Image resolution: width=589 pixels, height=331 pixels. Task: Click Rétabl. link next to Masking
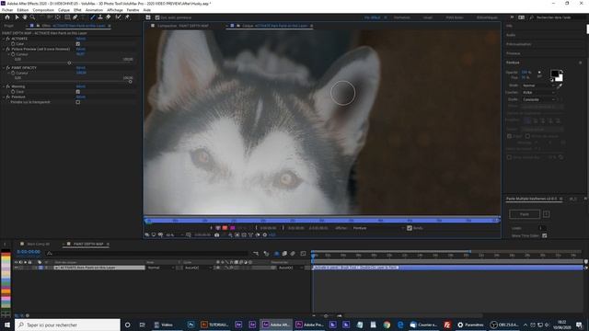81,86
